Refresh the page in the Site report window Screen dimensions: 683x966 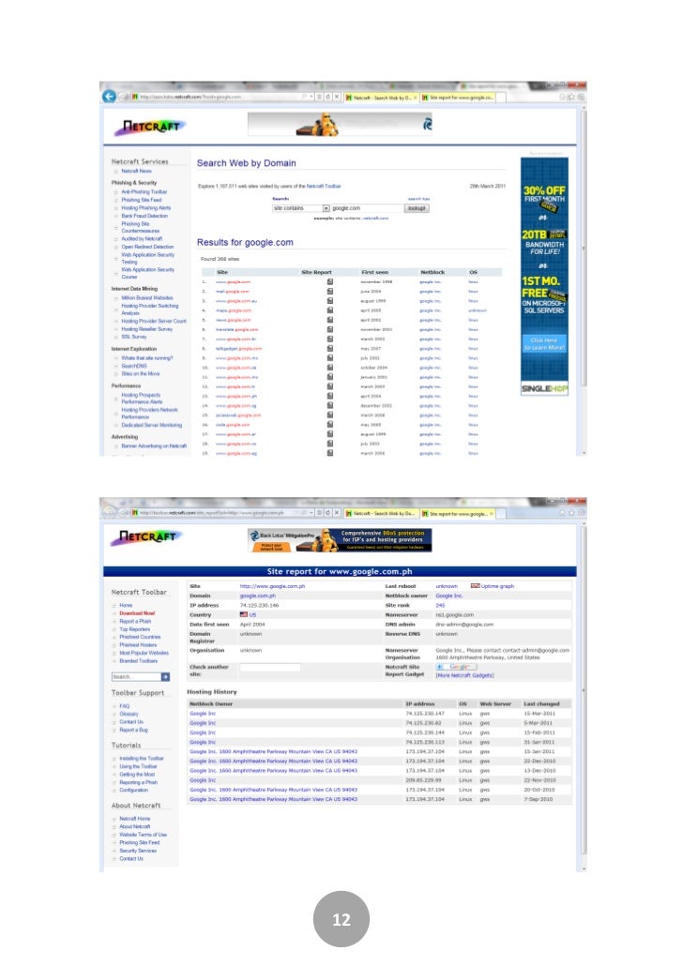pyautogui.click(x=328, y=513)
